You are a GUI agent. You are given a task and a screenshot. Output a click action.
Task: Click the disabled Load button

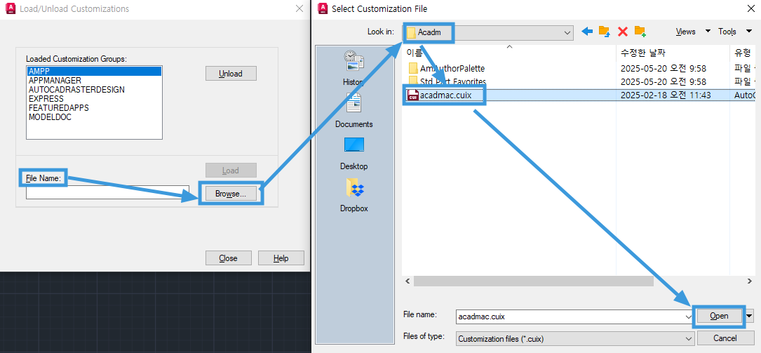pyautogui.click(x=231, y=171)
